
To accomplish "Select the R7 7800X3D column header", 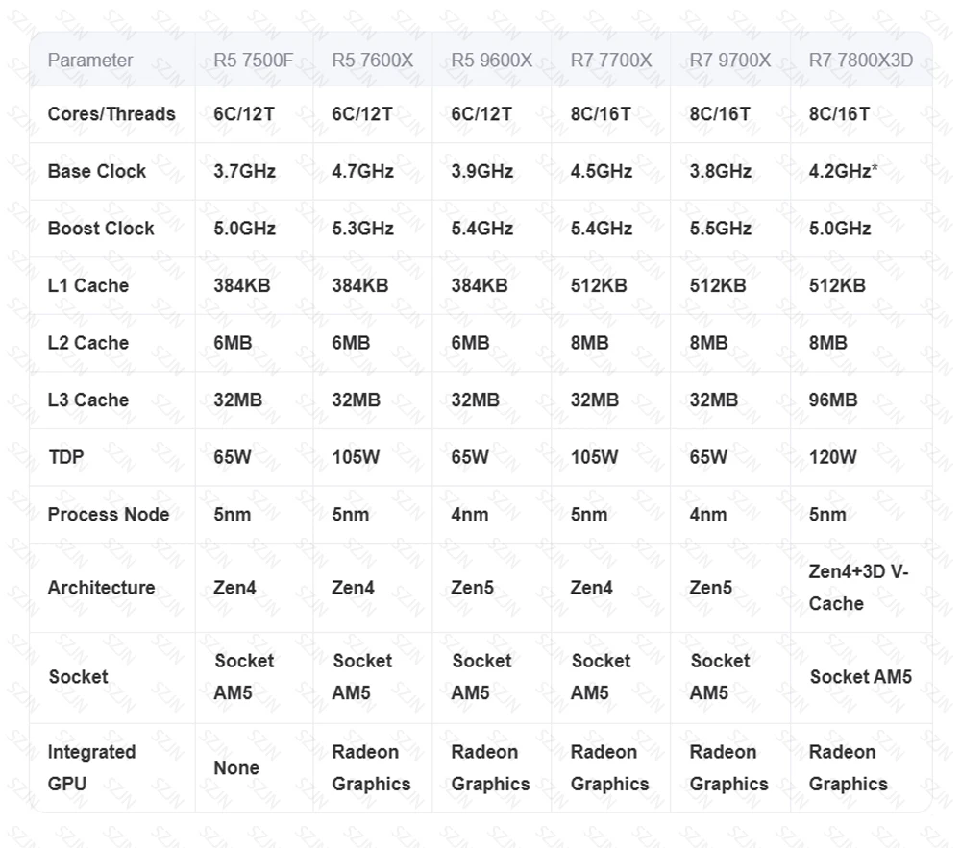I will [x=860, y=60].
